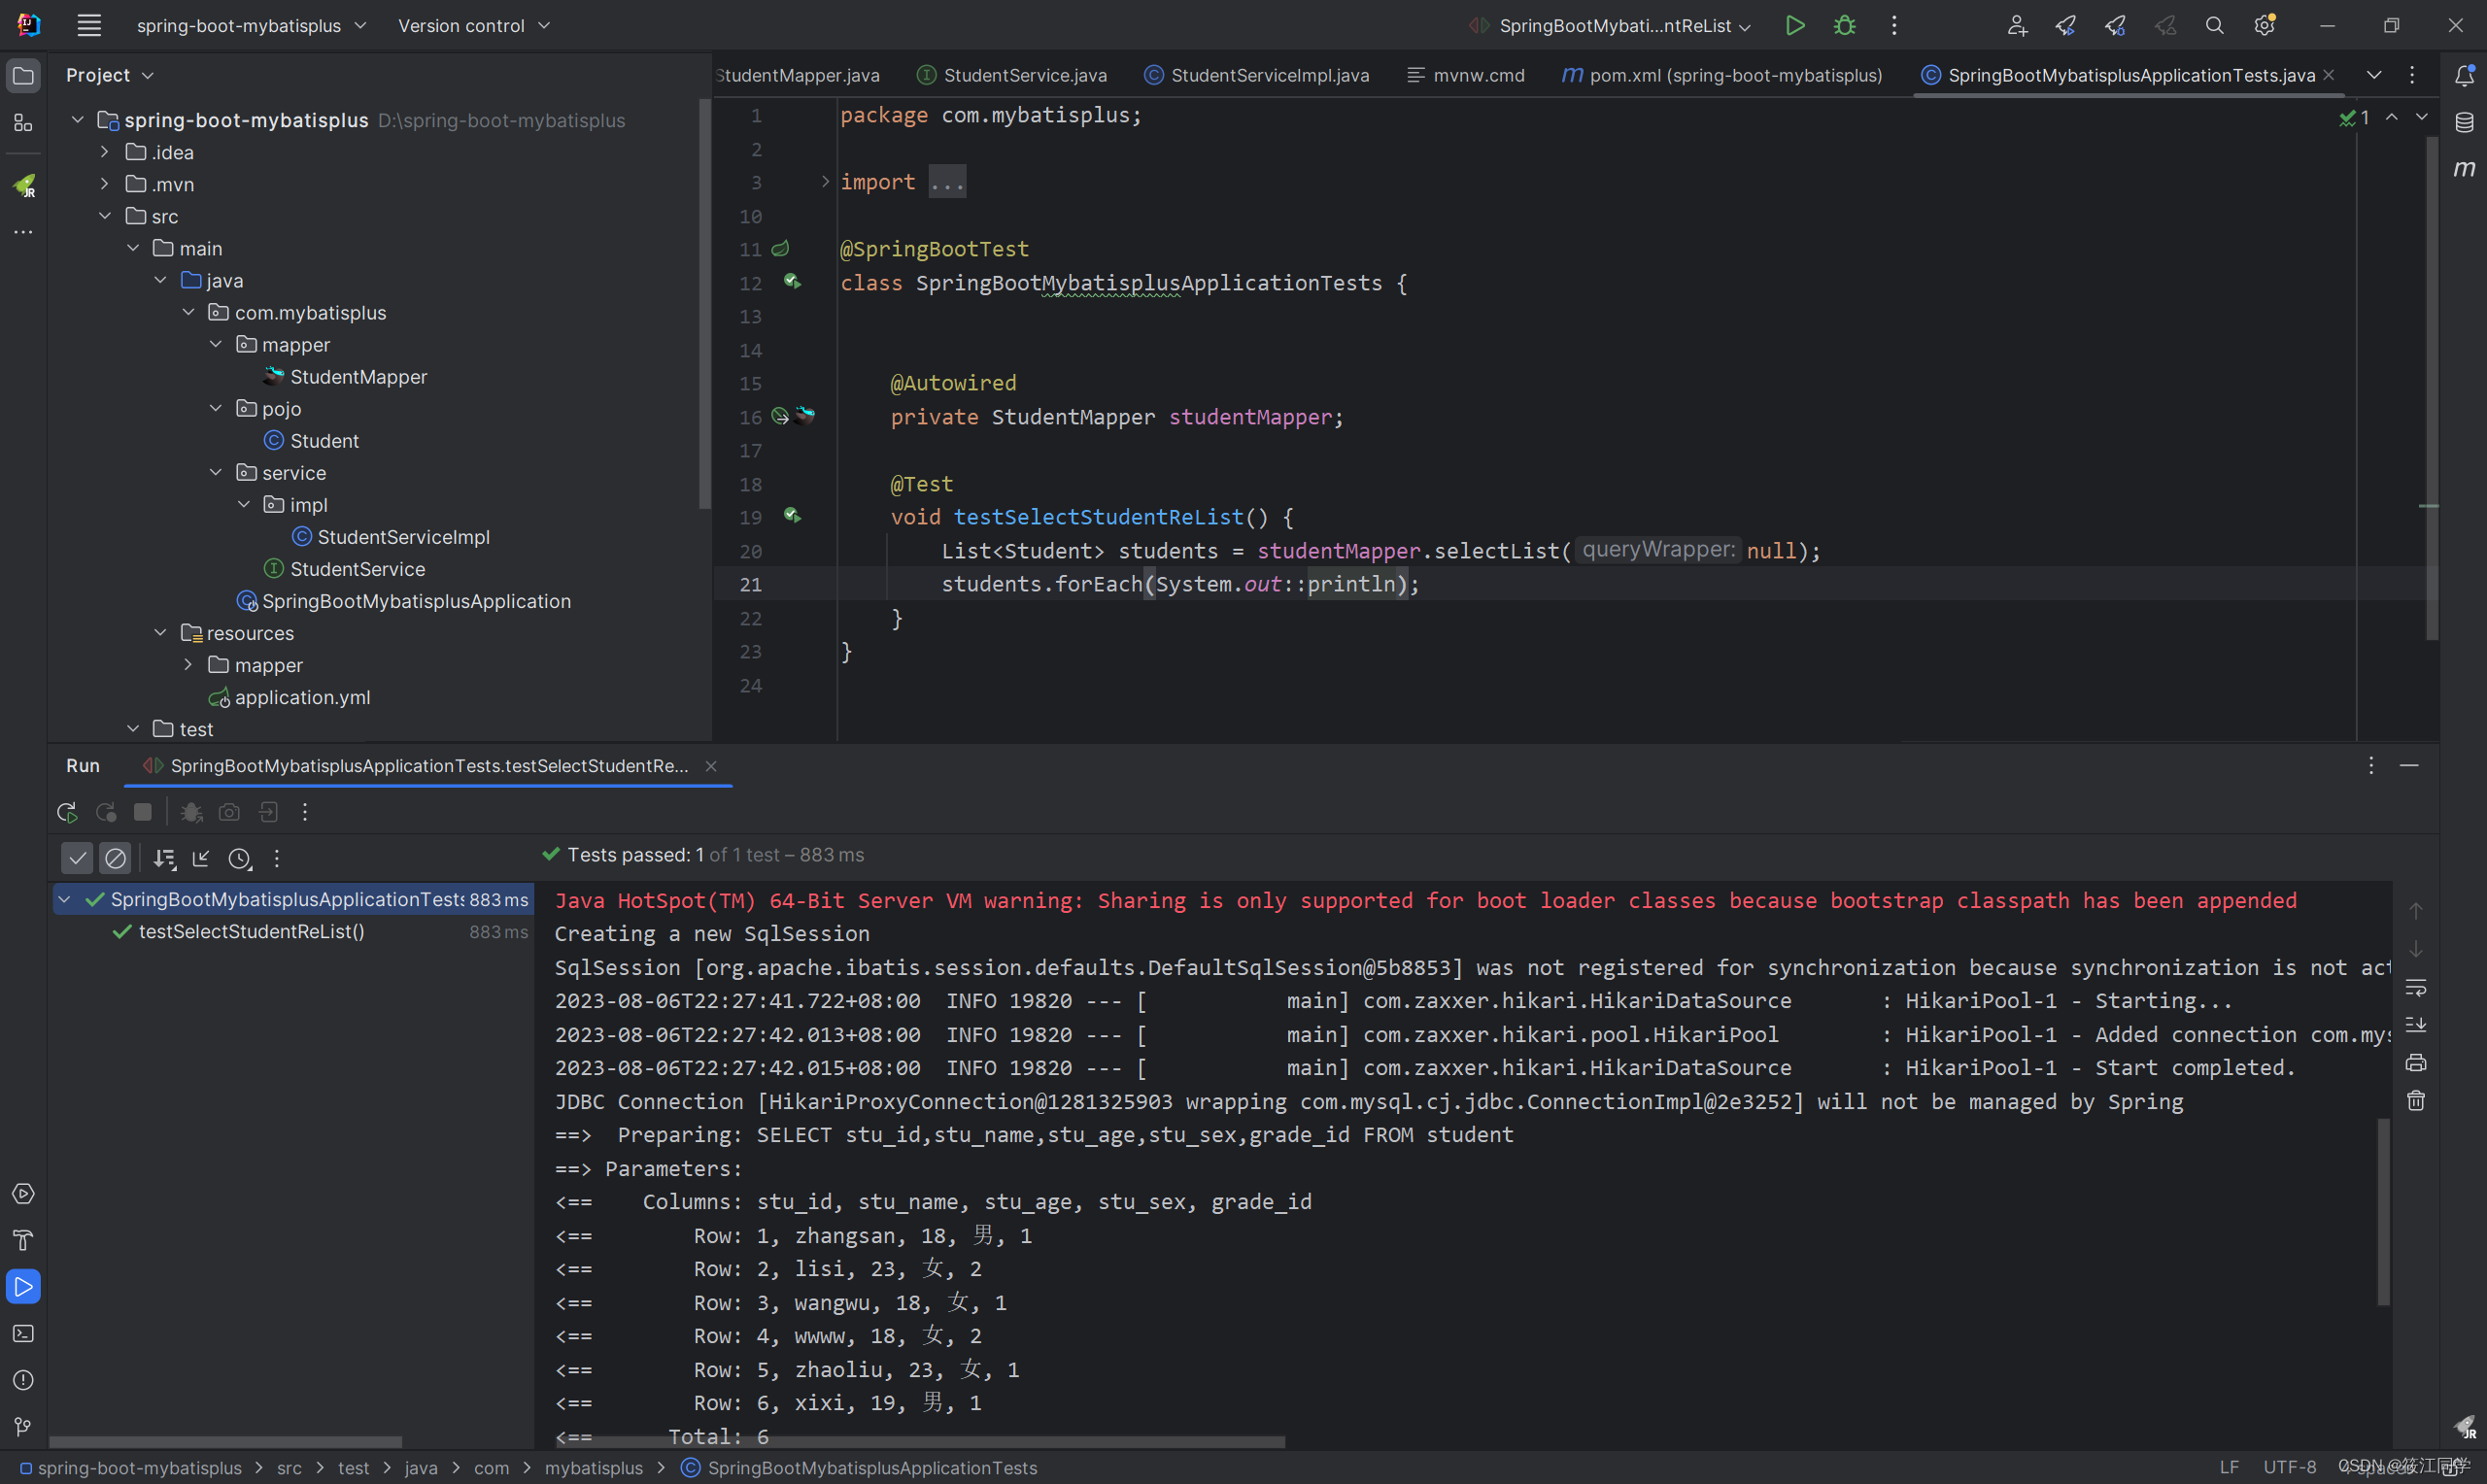Click console horizontal scrollbar
The height and width of the screenshot is (1484, 2487).
920,1441
